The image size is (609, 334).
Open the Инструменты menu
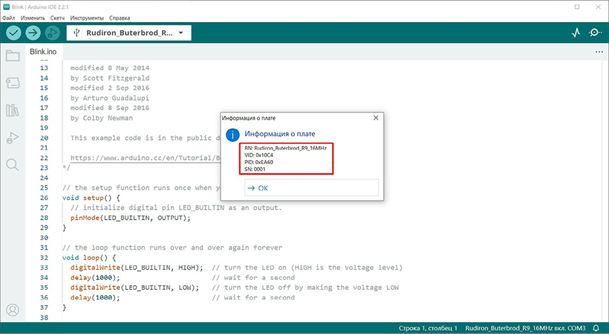coord(87,18)
